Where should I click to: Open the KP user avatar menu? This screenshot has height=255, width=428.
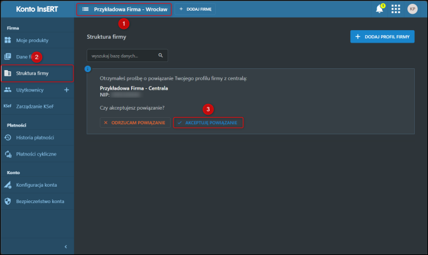coord(412,9)
